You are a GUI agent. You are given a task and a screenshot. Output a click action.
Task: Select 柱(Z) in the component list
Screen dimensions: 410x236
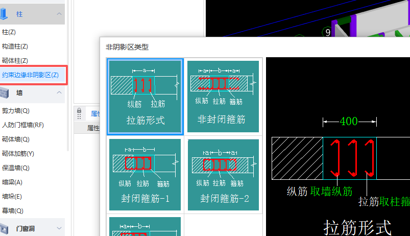[x=9, y=32]
